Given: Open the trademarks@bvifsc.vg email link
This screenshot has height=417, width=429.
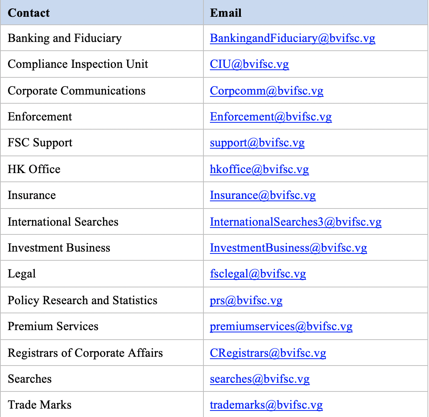Looking at the screenshot, I should (x=266, y=405).
